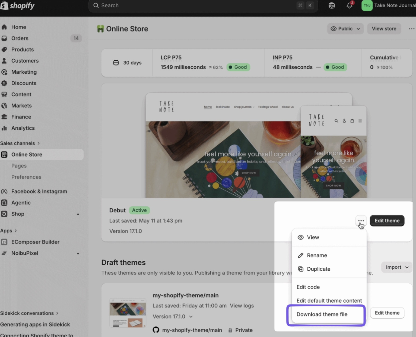This screenshot has width=416, height=337.
Task: Choose Edit code from the menu
Action: 329,287
